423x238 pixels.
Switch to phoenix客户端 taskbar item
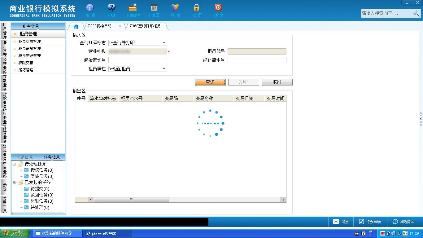tap(107, 233)
